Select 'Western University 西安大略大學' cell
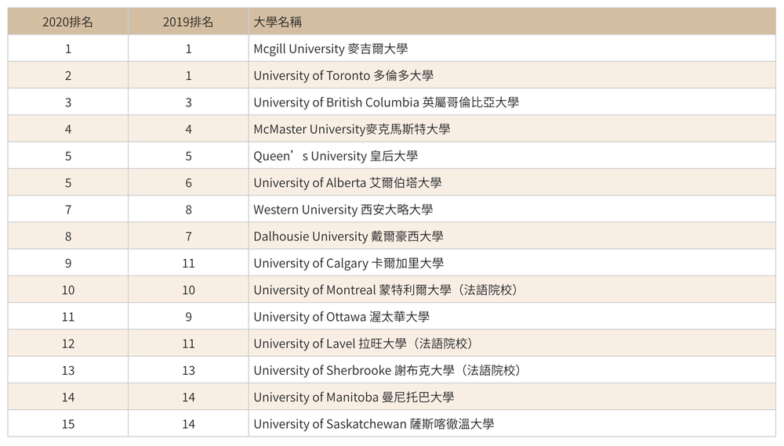Image resolution: width=784 pixels, height=446 pixels. pos(512,210)
